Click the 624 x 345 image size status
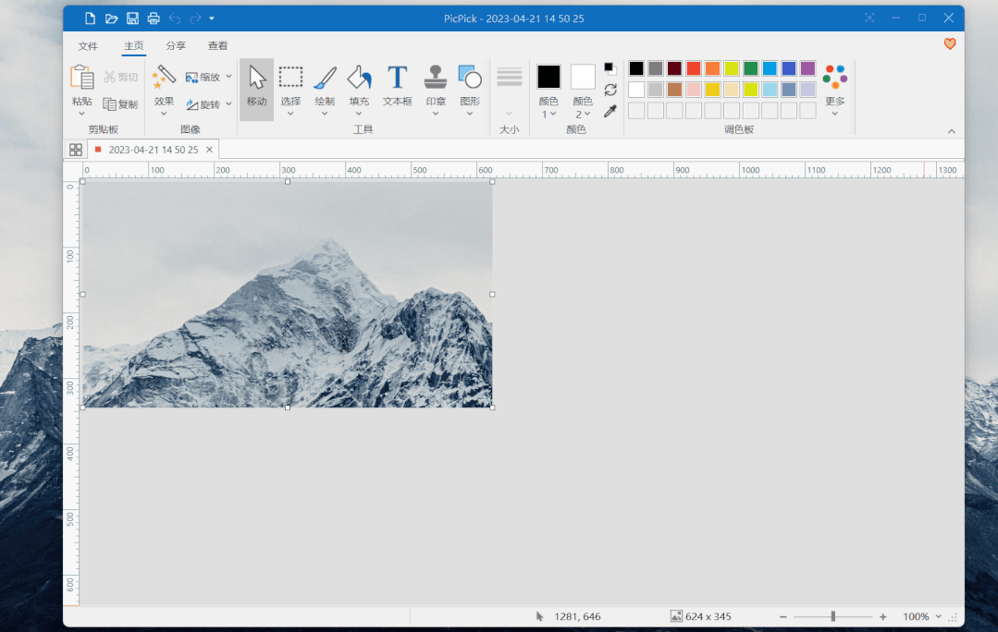 coord(701,616)
